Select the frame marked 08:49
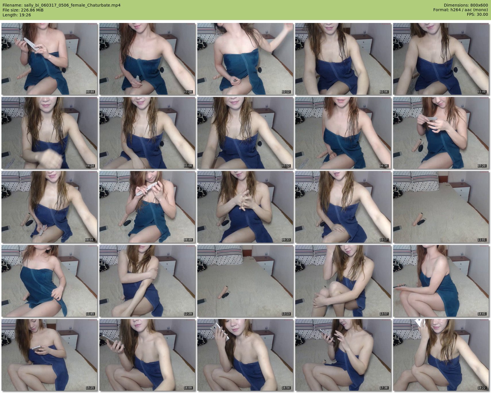Screen dimensions: 491x393 (x=147, y=207)
